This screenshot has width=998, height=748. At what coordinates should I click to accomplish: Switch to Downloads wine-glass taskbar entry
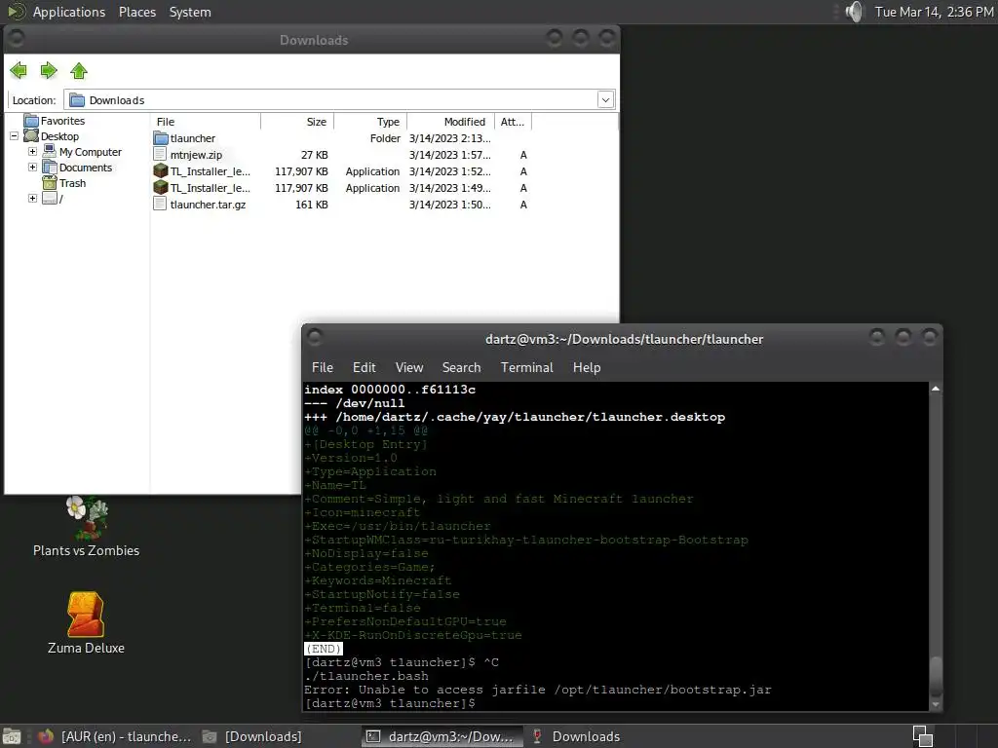[576, 736]
